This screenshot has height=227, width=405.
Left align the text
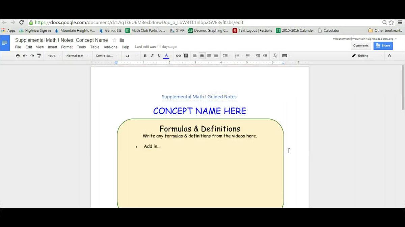point(195,56)
